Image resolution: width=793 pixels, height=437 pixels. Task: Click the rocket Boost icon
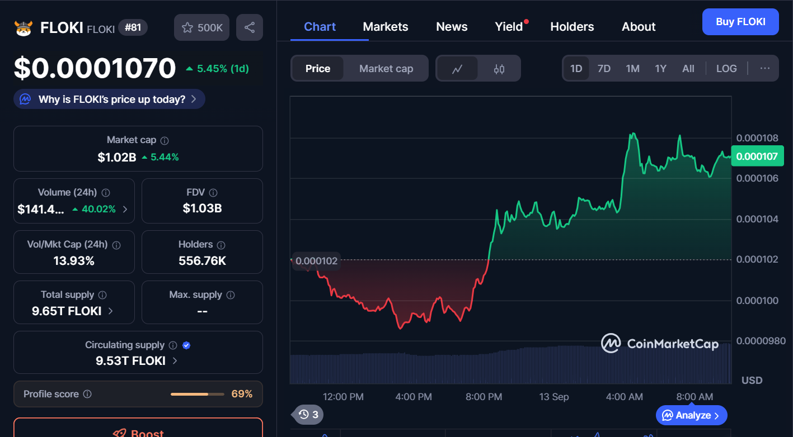point(119,433)
